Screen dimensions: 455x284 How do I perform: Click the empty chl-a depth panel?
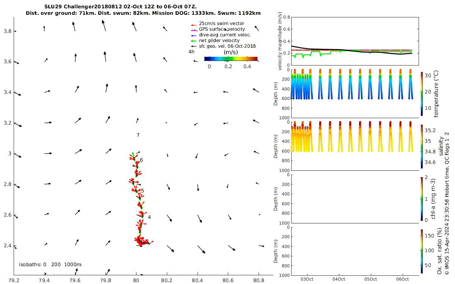click(355, 198)
